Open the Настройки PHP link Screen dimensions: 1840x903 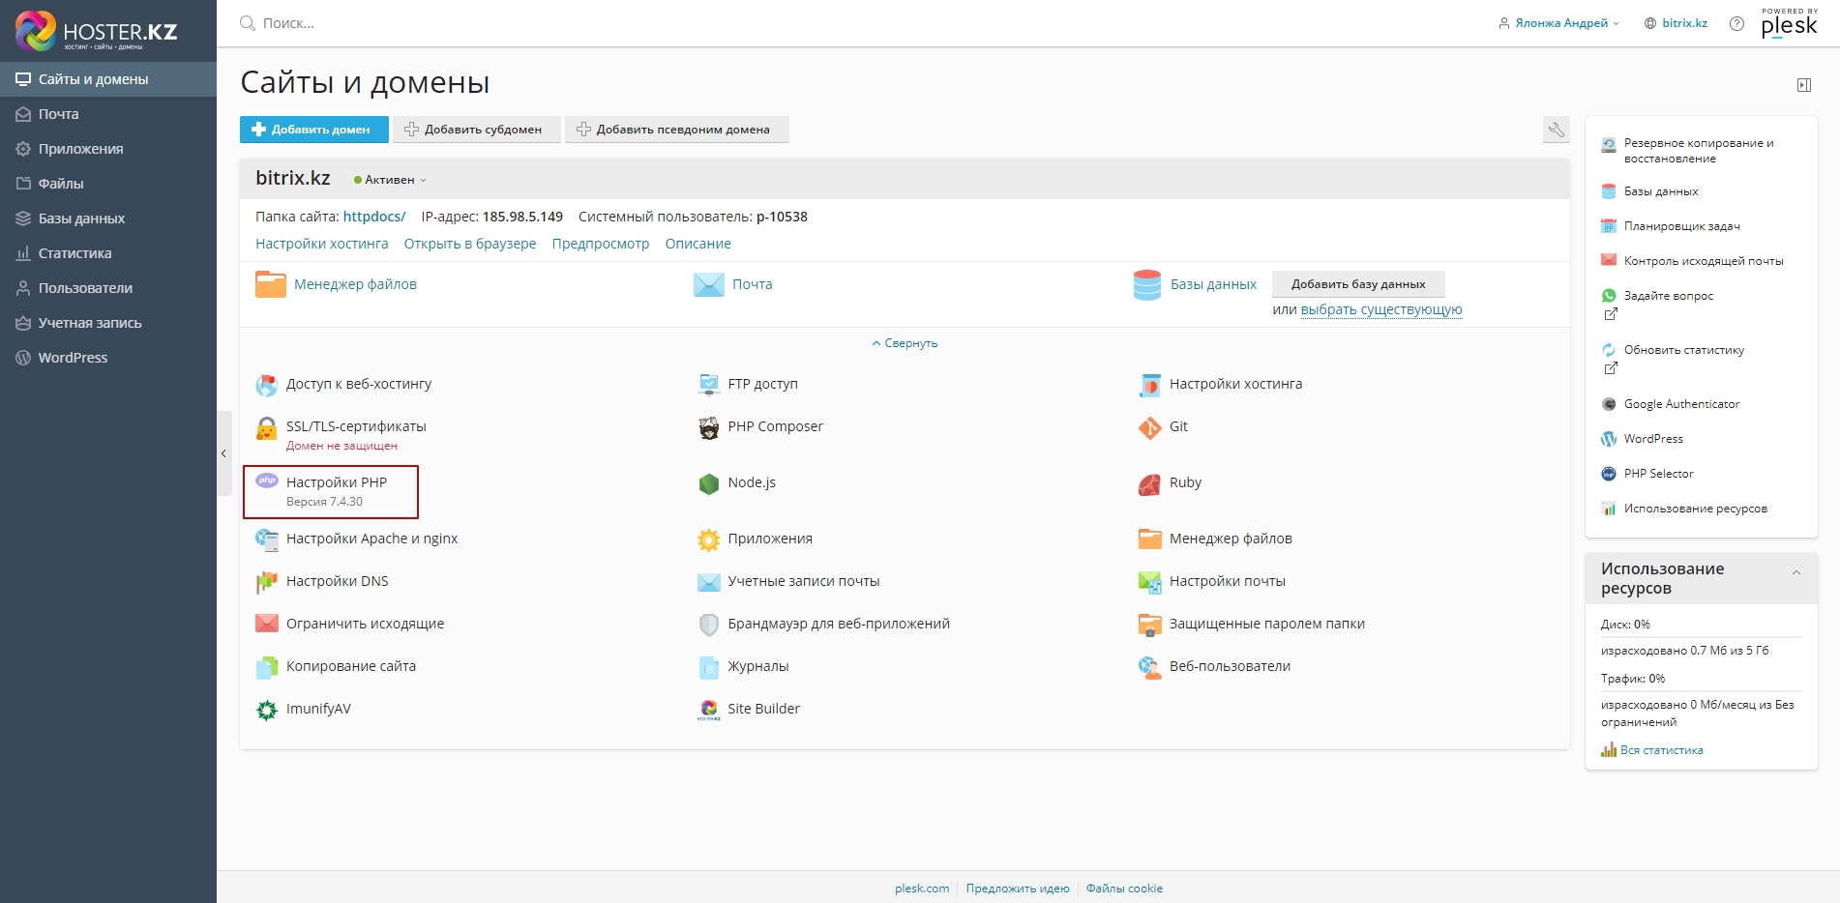337,482
